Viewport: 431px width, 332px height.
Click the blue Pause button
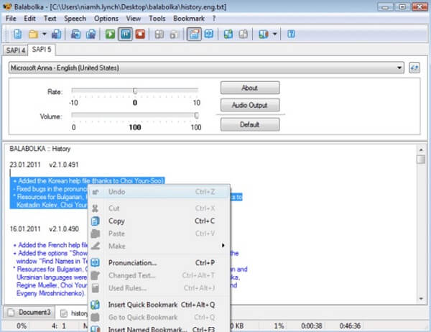pos(125,34)
